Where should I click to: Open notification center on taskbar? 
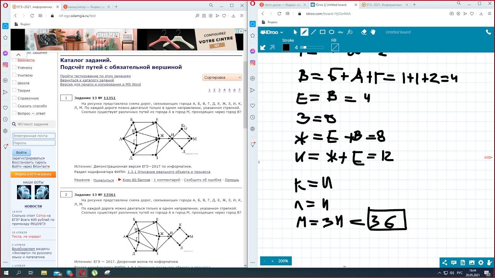coord(488,273)
